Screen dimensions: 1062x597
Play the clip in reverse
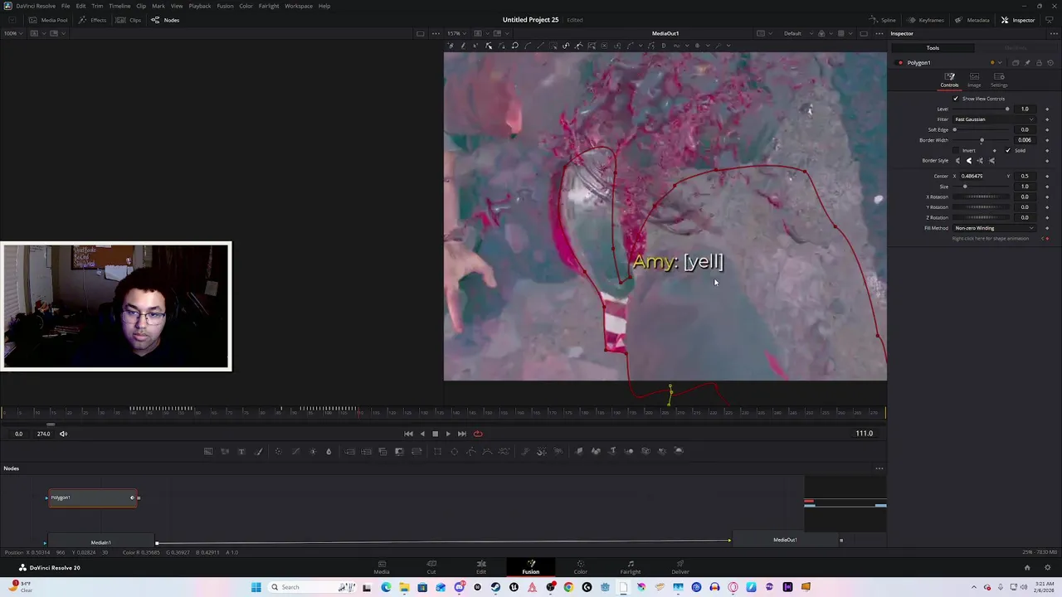tap(421, 434)
